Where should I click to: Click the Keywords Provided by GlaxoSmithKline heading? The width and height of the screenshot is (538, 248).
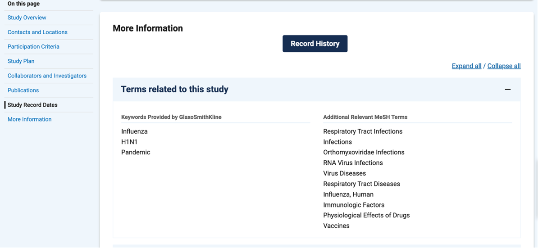171,117
